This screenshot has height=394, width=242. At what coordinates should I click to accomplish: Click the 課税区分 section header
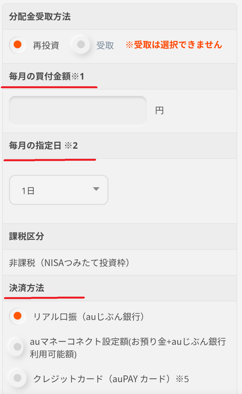[x=25, y=236]
